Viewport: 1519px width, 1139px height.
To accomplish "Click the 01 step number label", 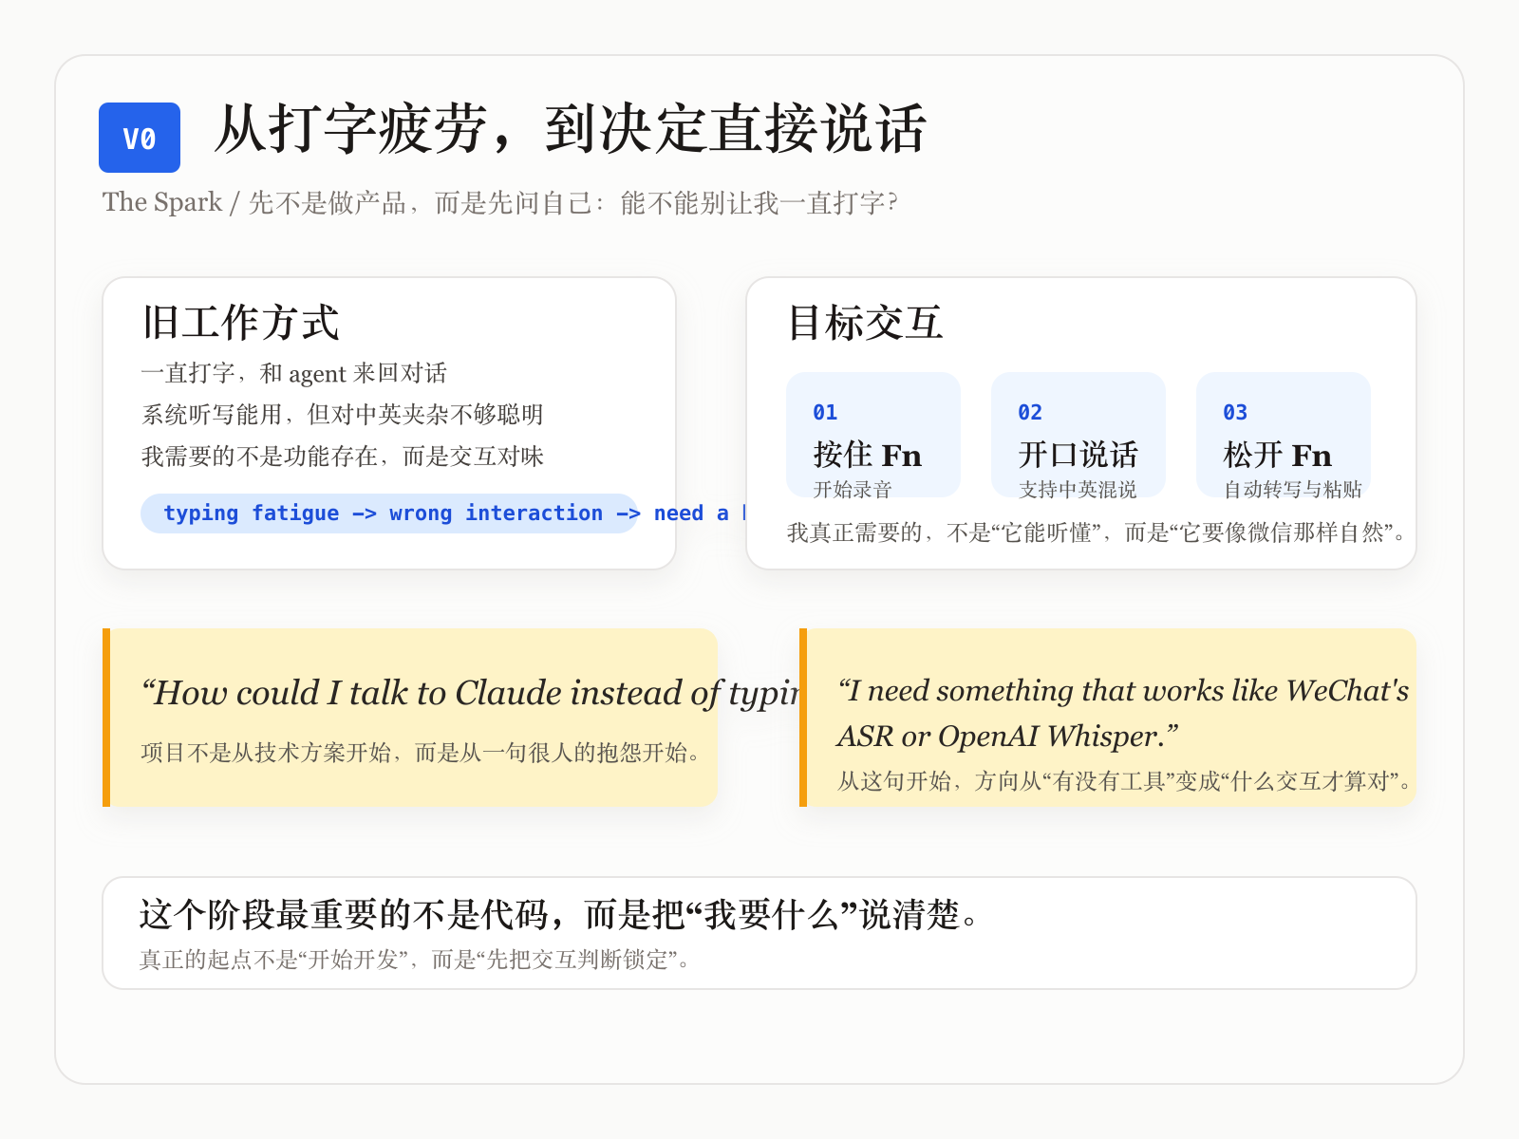I will coord(825,413).
